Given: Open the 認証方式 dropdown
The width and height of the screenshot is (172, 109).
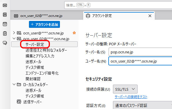Looking at the screenshot, I should tap(142, 105).
